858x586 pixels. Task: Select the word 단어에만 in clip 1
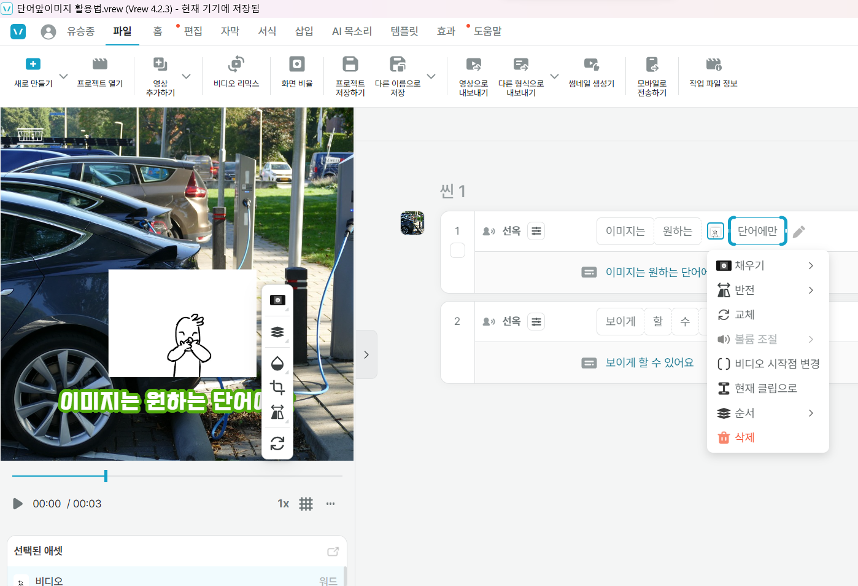(757, 231)
